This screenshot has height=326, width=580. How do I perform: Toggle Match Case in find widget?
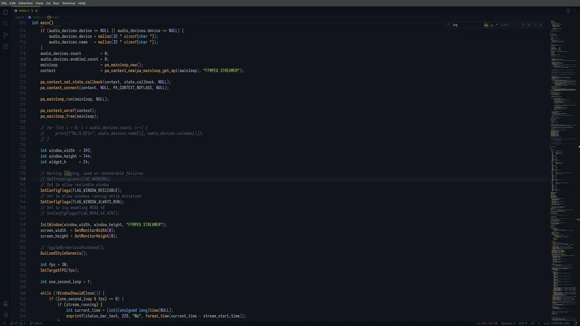[486, 25]
